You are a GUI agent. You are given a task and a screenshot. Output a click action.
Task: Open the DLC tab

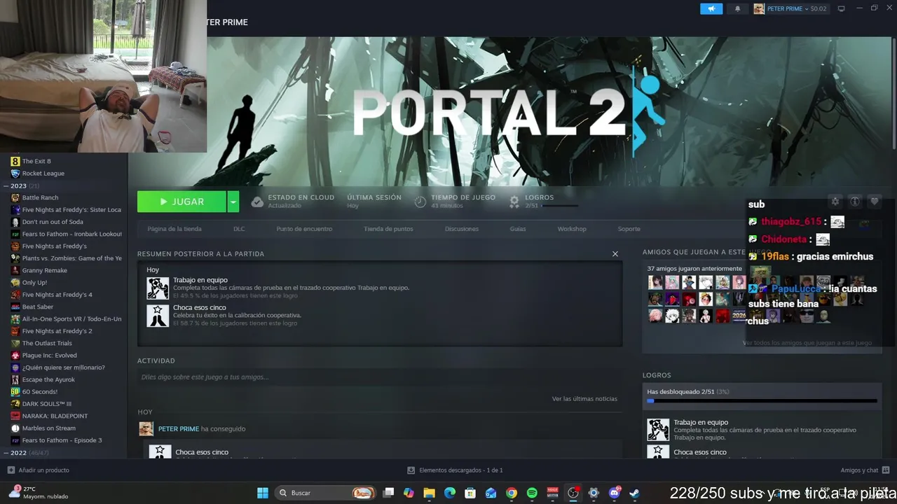239,229
